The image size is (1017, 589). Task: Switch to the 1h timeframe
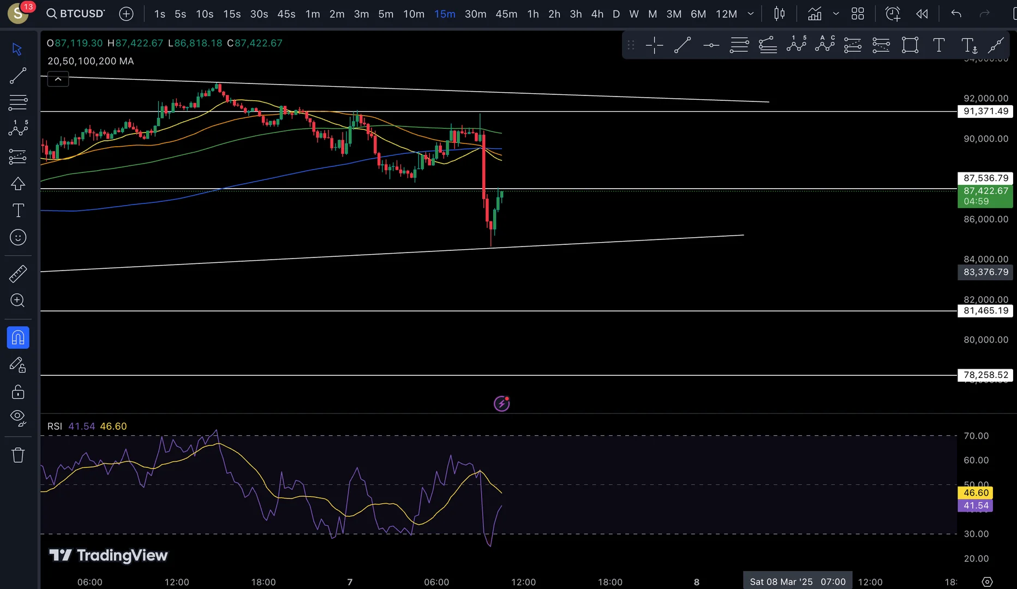533,14
